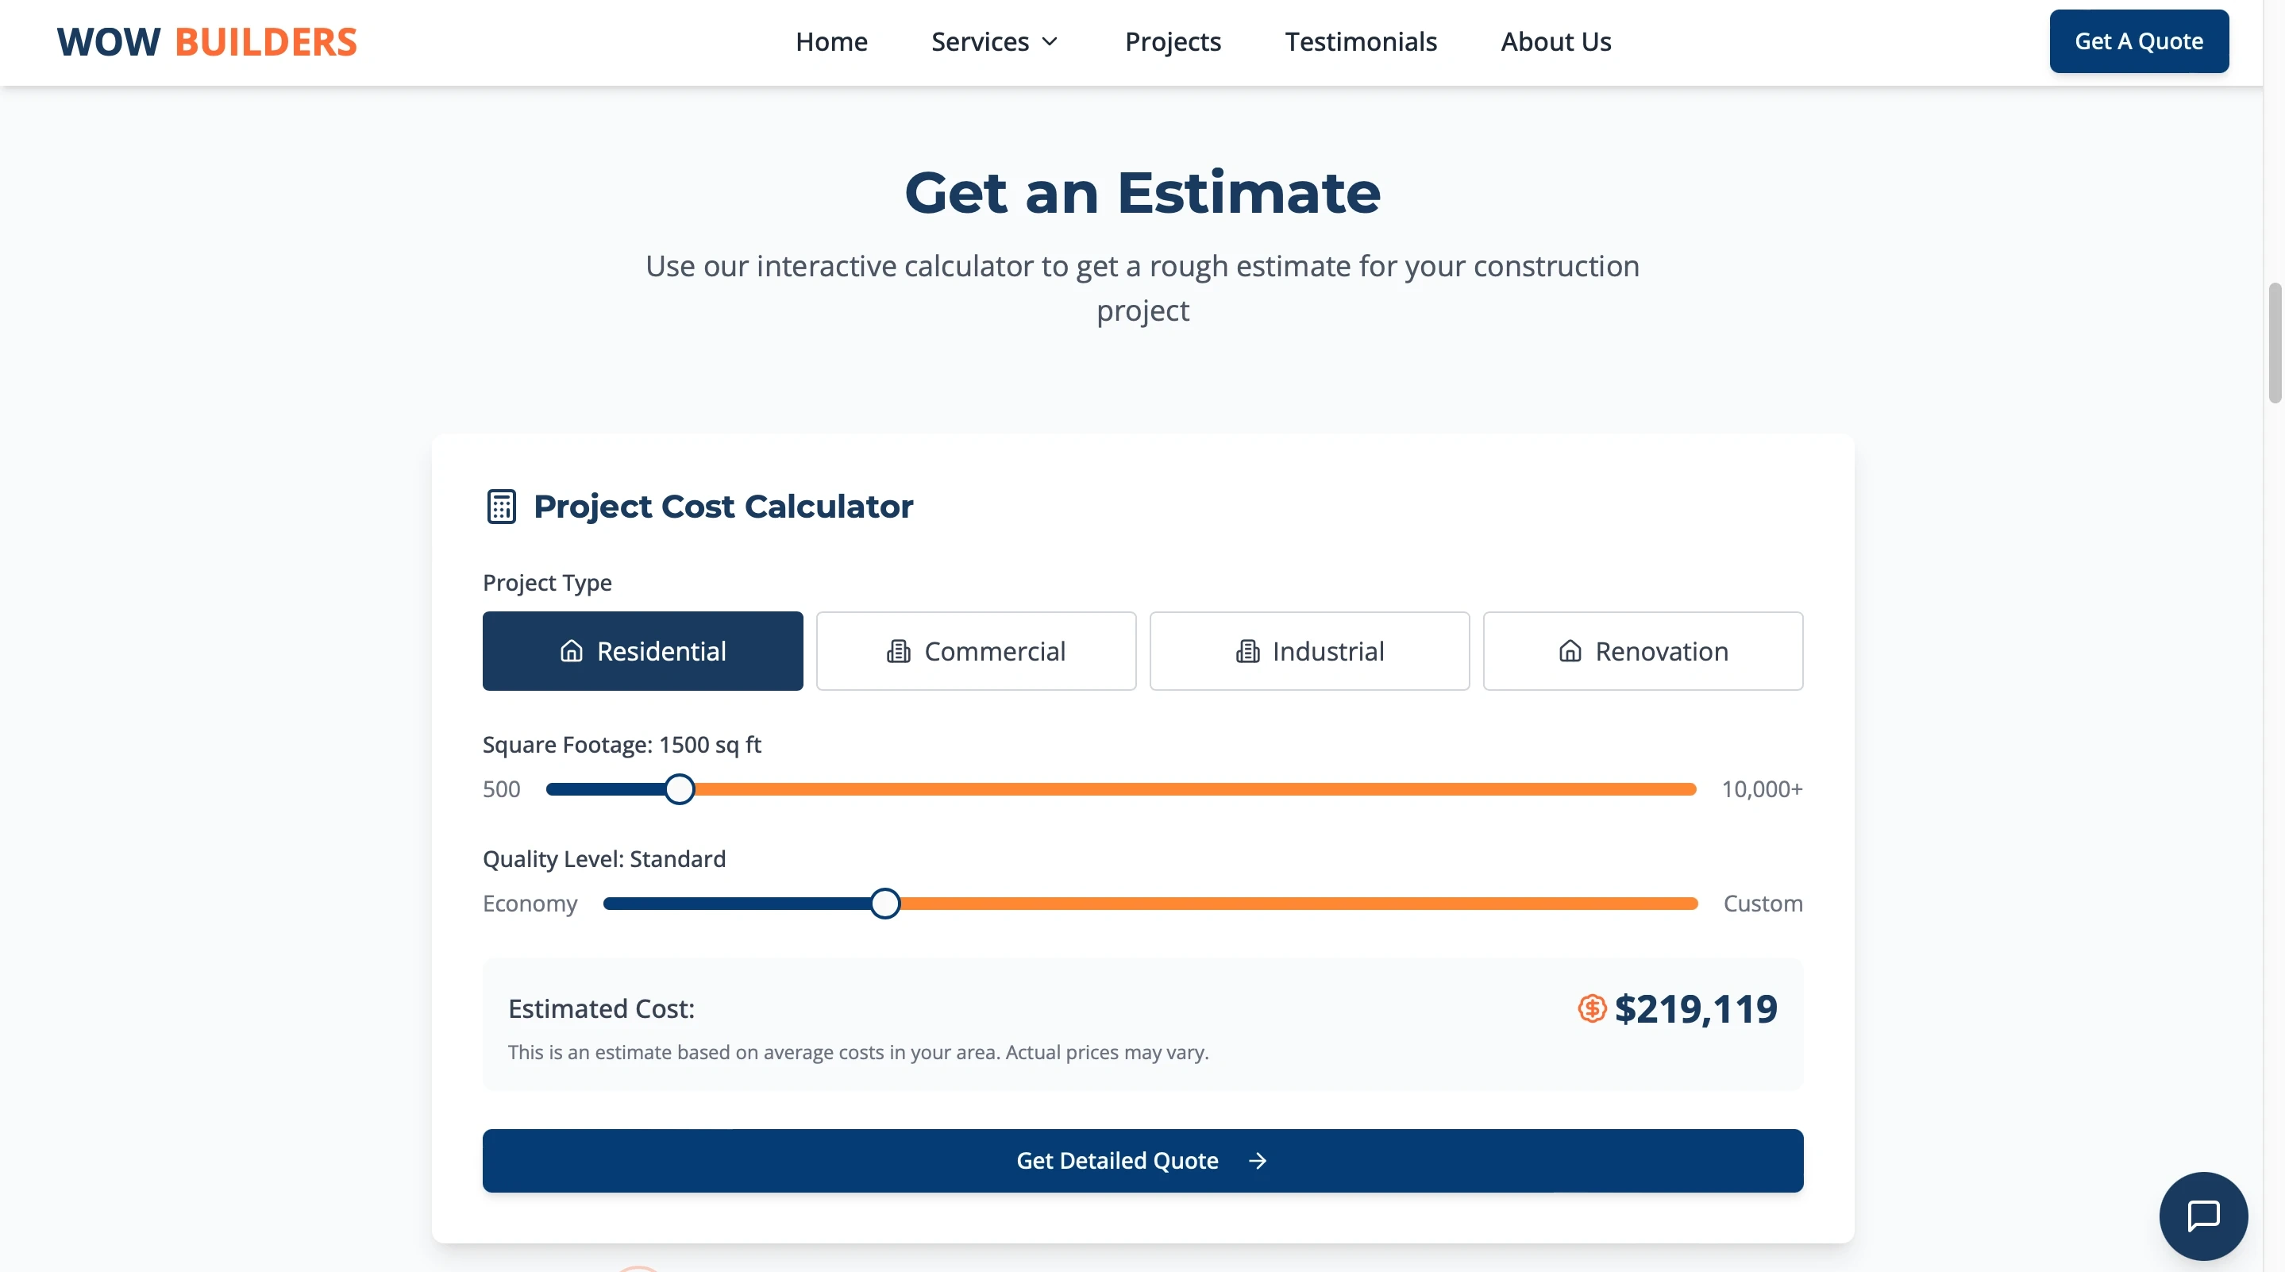Click the calculator icon beside Project Cost Calculator
Image resolution: width=2285 pixels, height=1272 pixels.
(501, 507)
